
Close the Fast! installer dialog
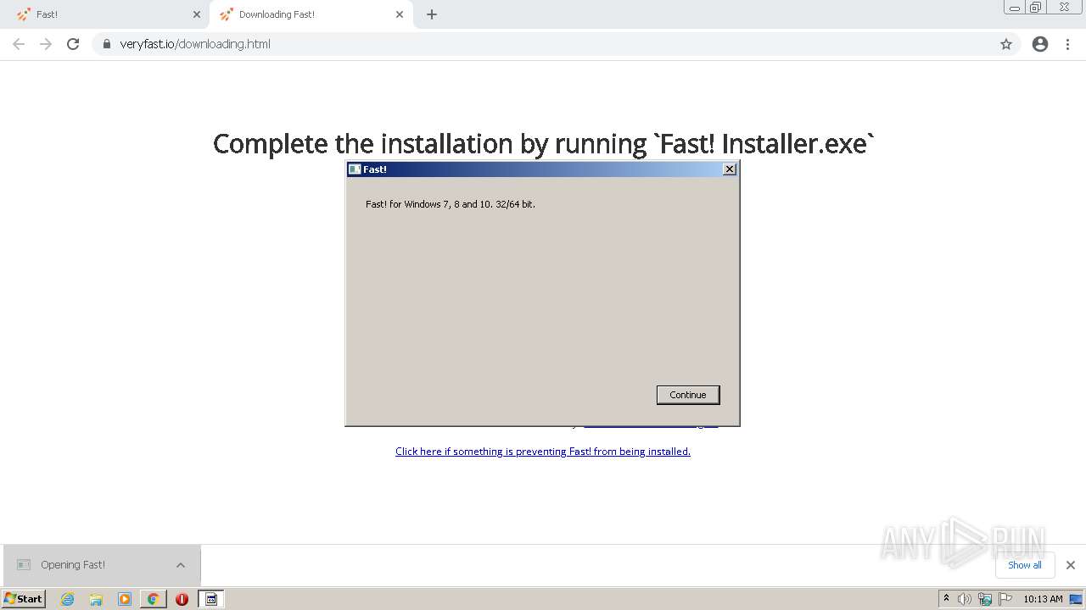729,169
